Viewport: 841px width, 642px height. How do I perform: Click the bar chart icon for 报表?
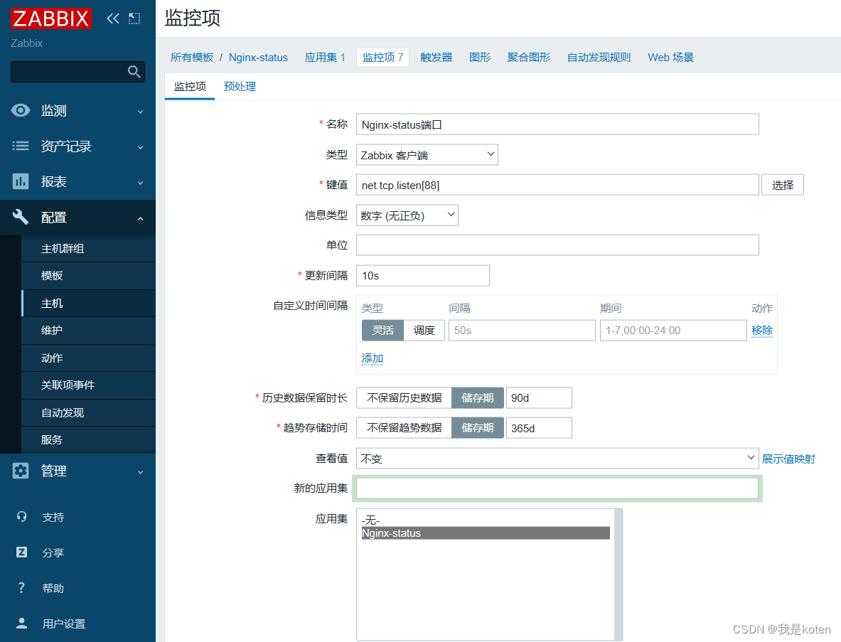click(21, 181)
